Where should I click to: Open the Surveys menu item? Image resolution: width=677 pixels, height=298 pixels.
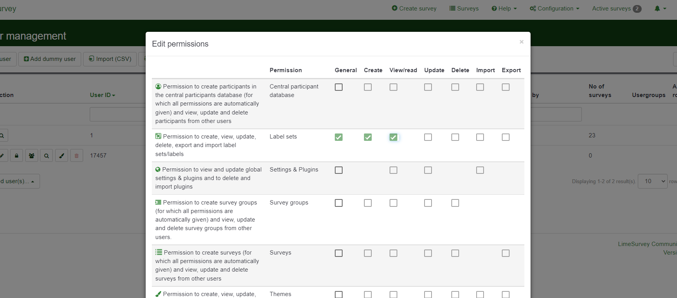(464, 9)
